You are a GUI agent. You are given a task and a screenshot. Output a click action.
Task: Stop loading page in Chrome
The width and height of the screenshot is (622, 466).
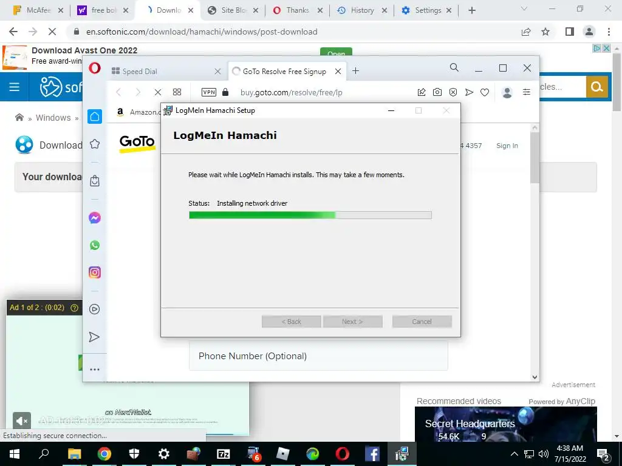[x=52, y=32]
